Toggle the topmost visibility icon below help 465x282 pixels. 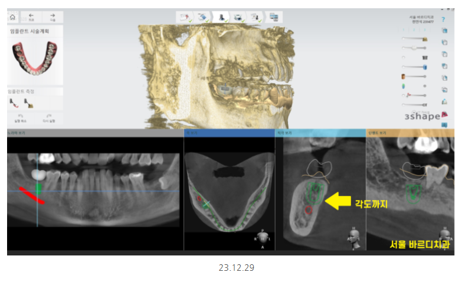tap(444, 31)
